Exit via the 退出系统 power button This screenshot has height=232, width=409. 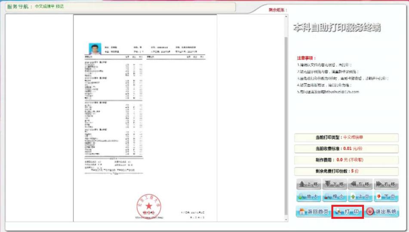point(382,212)
